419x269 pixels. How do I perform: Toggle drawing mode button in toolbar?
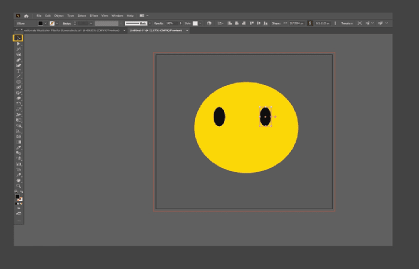pyautogui.click(x=19, y=208)
